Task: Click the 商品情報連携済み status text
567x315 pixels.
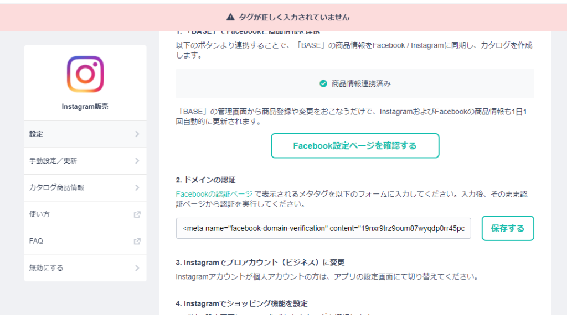Action: click(x=361, y=83)
